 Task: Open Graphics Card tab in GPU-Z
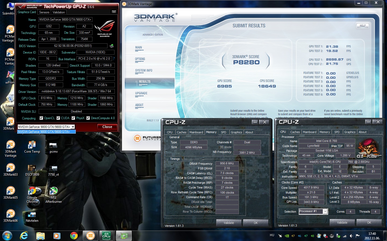click(x=27, y=12)
